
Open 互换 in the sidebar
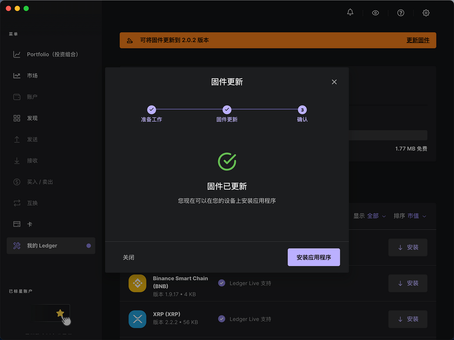point(51,203)
